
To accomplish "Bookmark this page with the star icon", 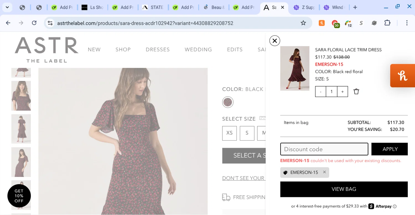I will [303, 23].
